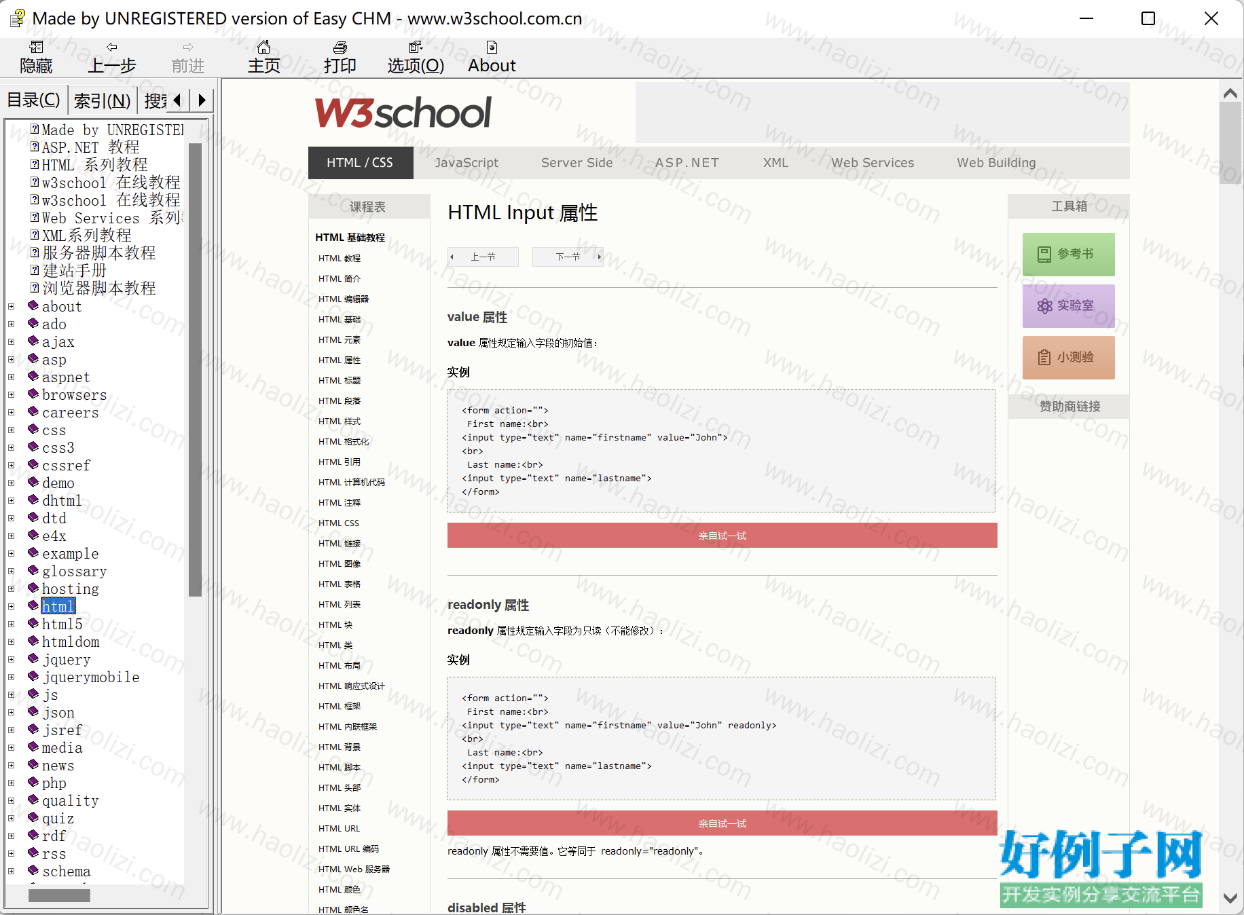Expand the 'asp' tree node
The width and height of the screenshot is (1244, 915).
tap(12, 360)
